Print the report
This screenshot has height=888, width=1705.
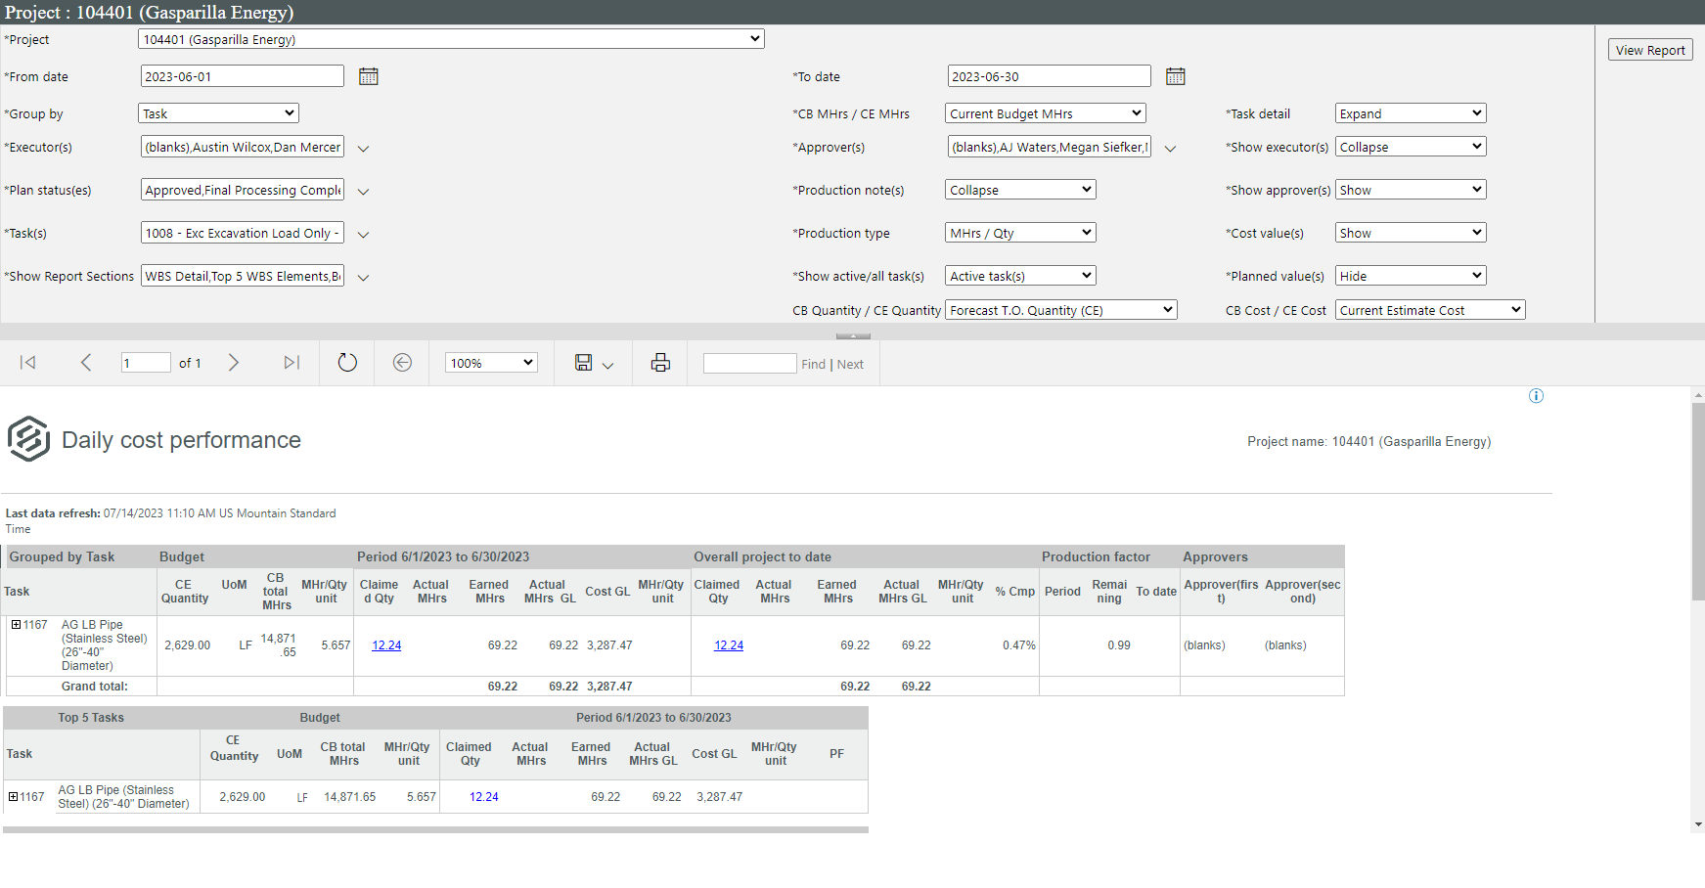pyautogui.click(x=660, y=363)
